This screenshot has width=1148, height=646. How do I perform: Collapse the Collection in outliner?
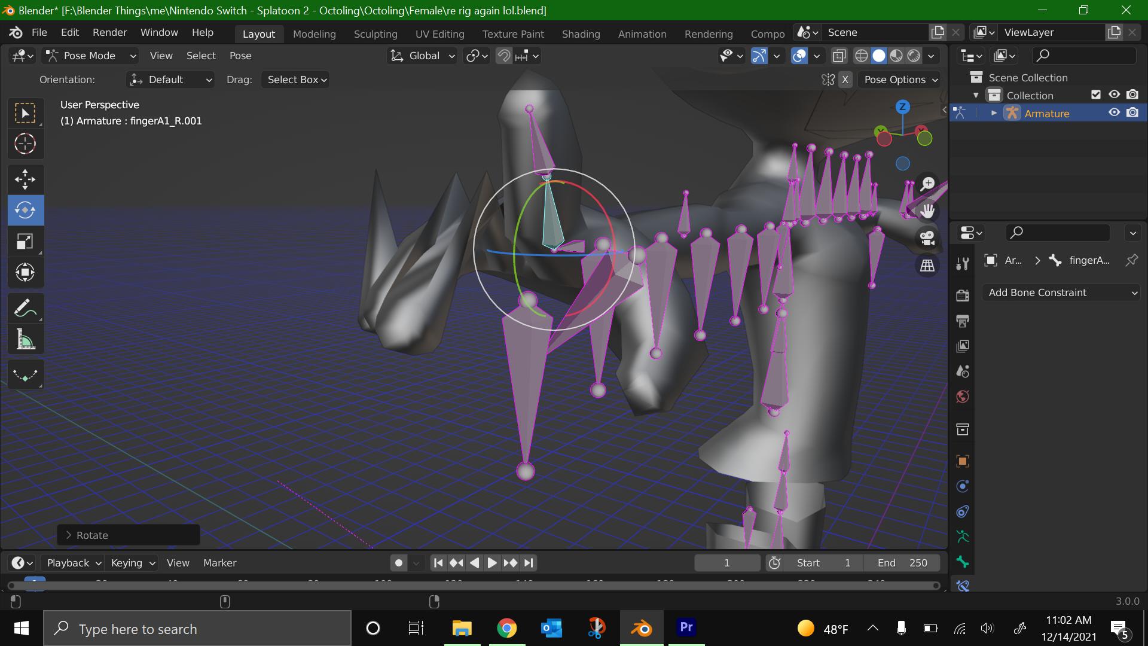[x=976, y=95]
